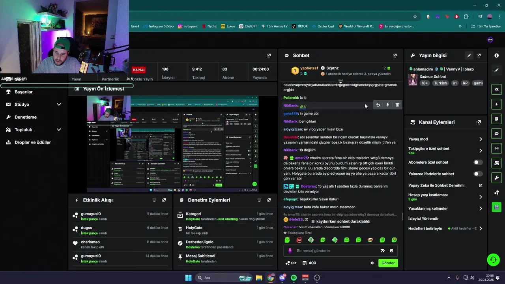Click the stream preview thumbnail
This screenshot has height=284, width=505.
click(x=172, y=144)
